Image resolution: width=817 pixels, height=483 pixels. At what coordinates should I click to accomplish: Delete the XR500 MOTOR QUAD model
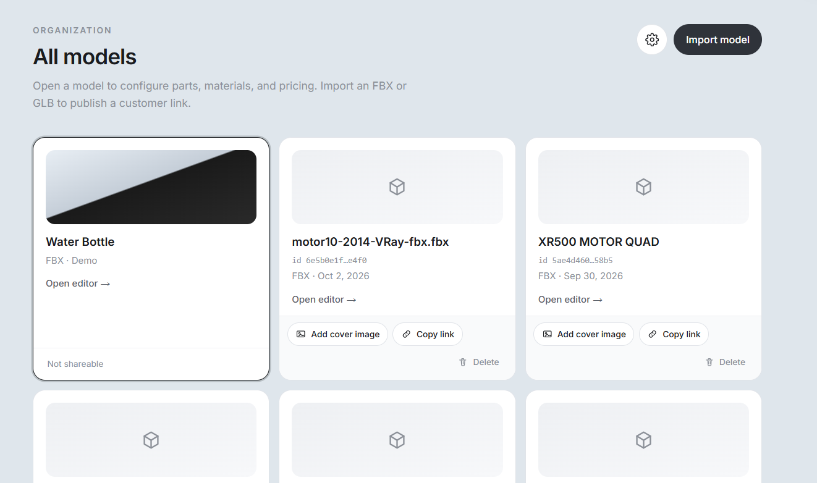[x=726, y=362]
